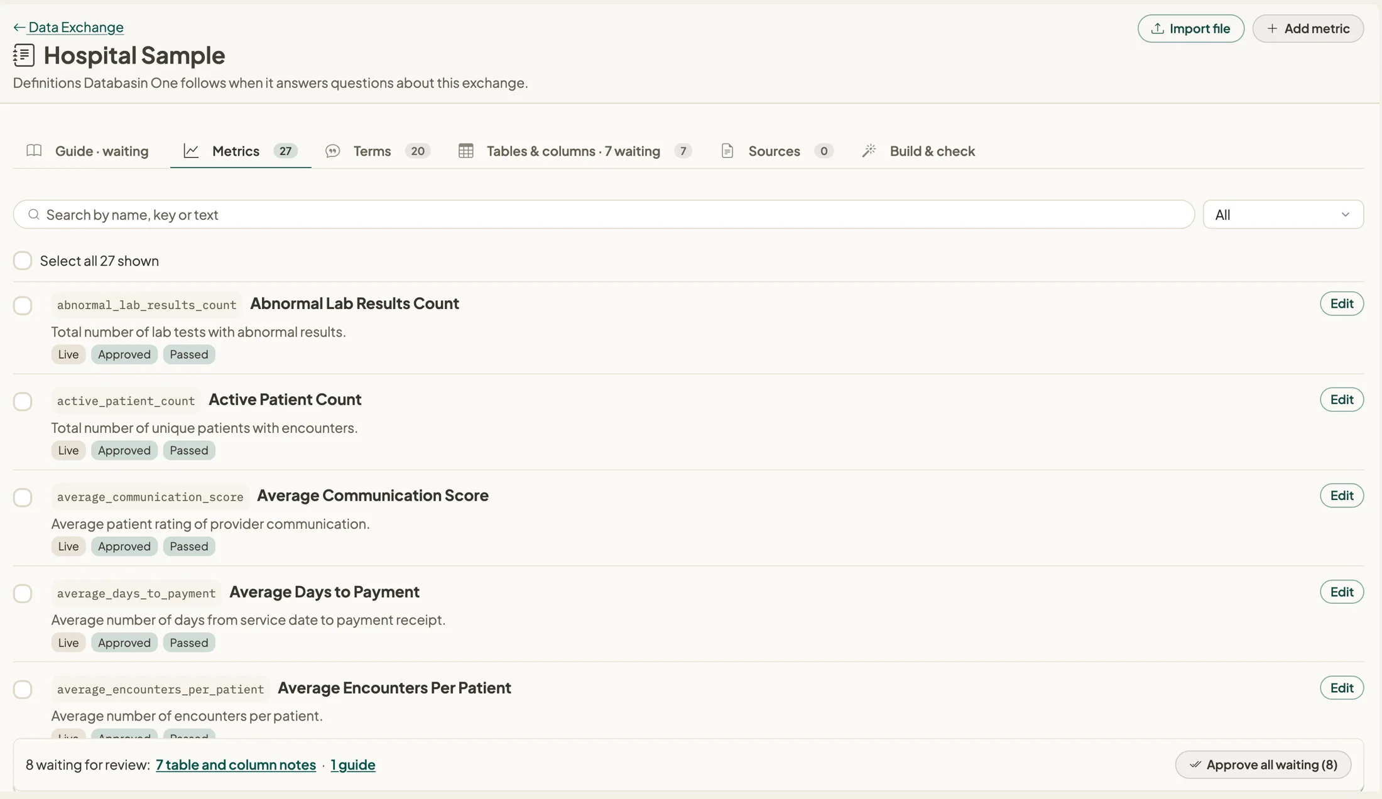Click the table grid icon of Tables & columns

(x=465, y=151)
